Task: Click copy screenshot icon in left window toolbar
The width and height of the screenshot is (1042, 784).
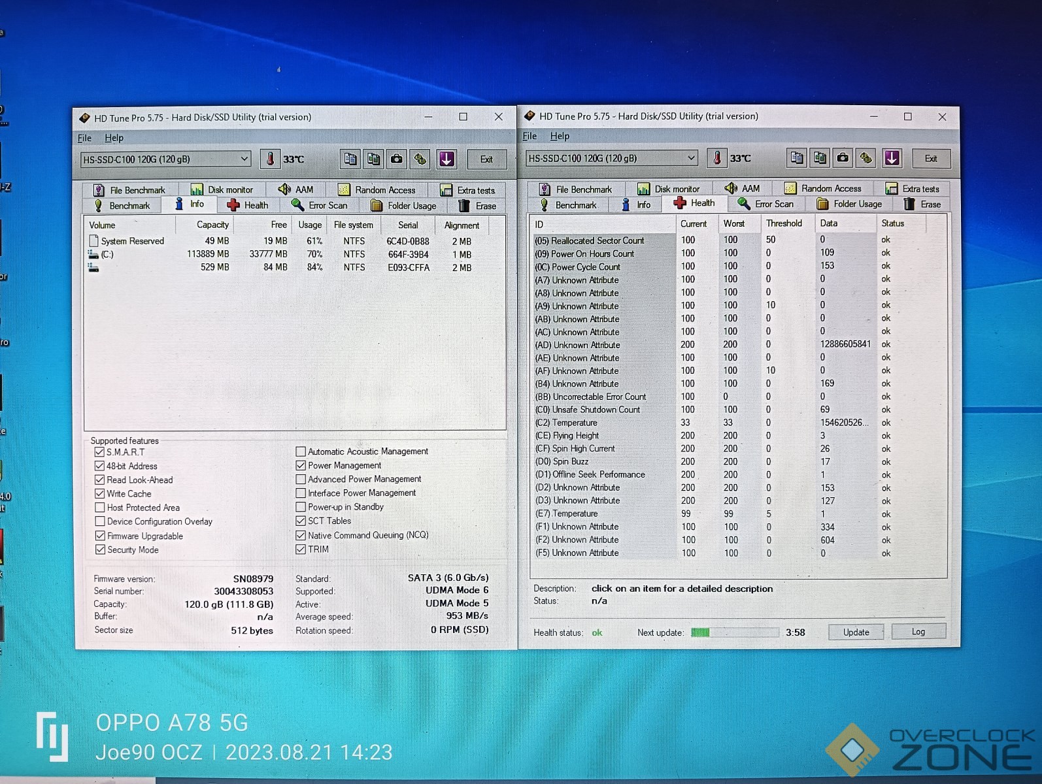Action: (x=373, y=159)
